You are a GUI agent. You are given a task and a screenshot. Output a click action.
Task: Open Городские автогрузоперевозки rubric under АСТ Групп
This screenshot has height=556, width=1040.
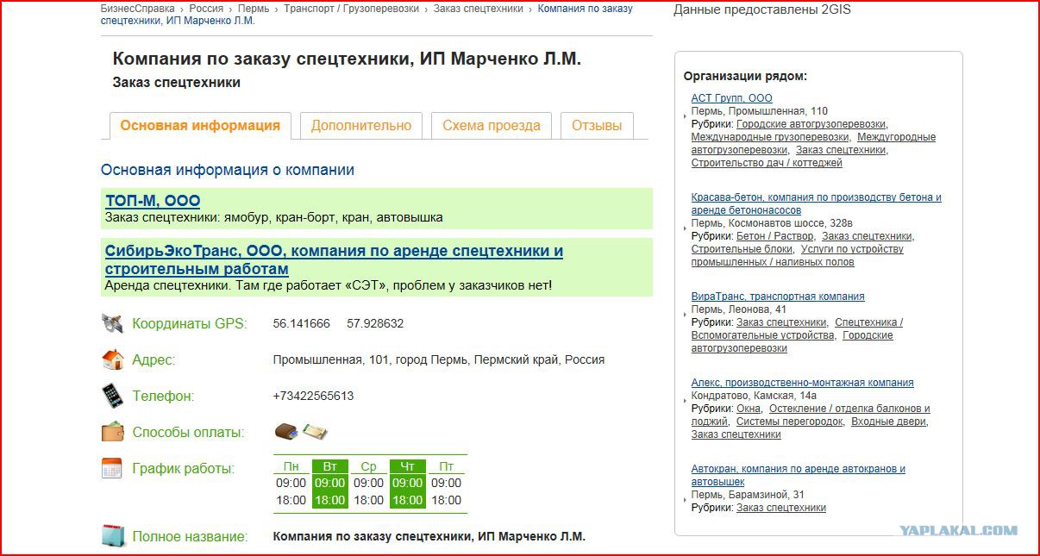pyautogui.click(x=811, y=124)
